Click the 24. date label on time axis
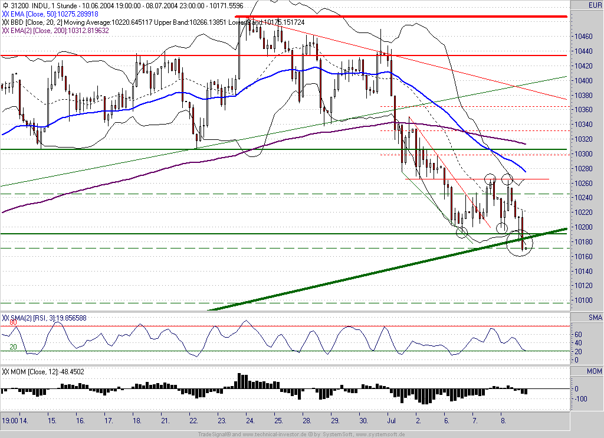This screenshot has width=604, height=438. (250, 421)
